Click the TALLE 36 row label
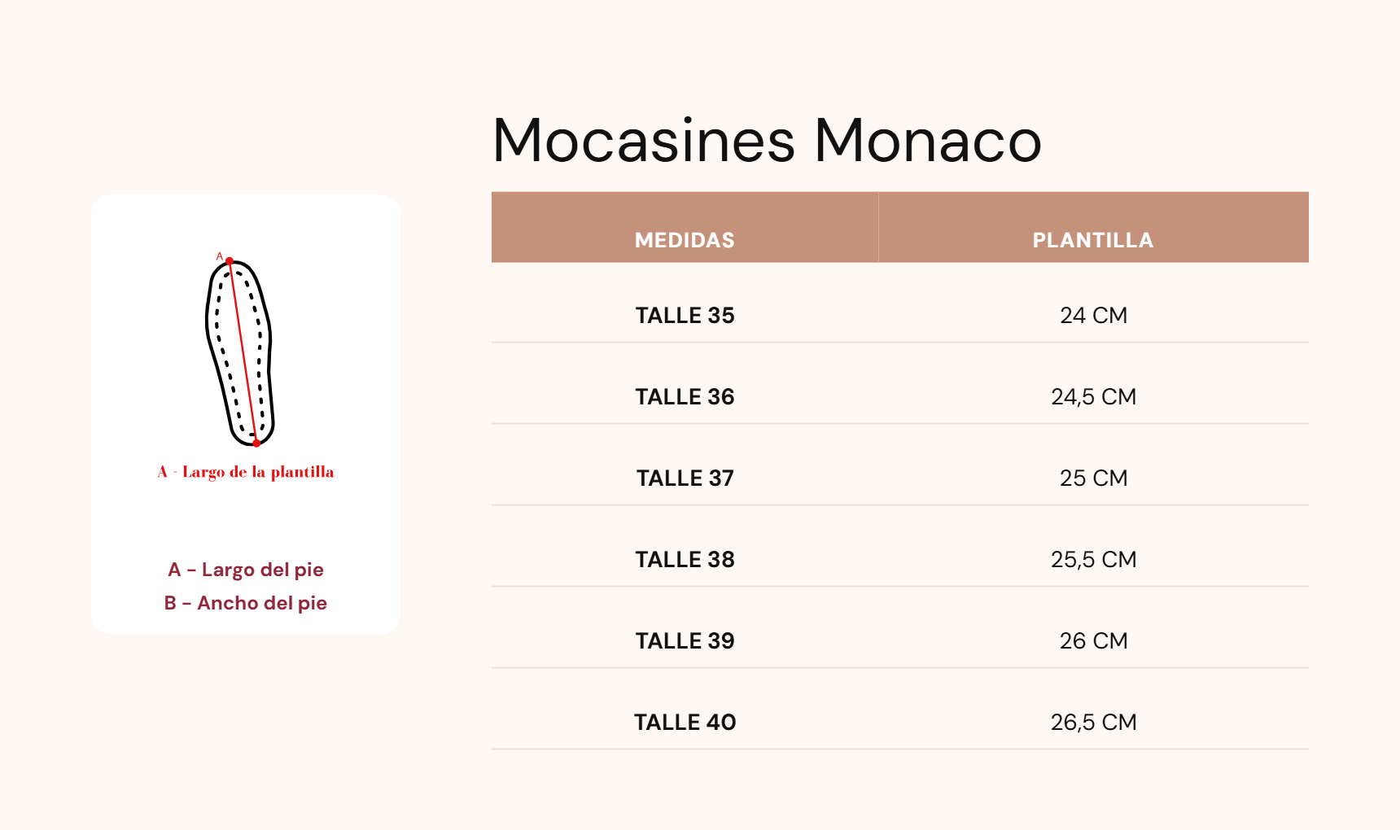The image size is (1400, 830). 685,396
